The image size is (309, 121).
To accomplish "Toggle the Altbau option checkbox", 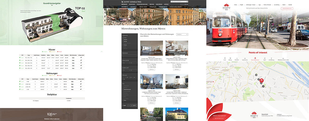I will [x=123, y=38].
